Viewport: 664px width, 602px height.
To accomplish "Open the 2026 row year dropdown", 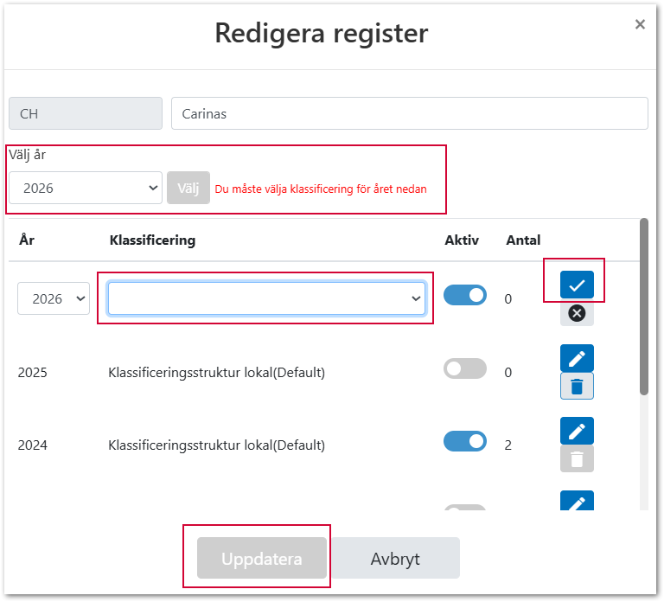I will 54,298.
